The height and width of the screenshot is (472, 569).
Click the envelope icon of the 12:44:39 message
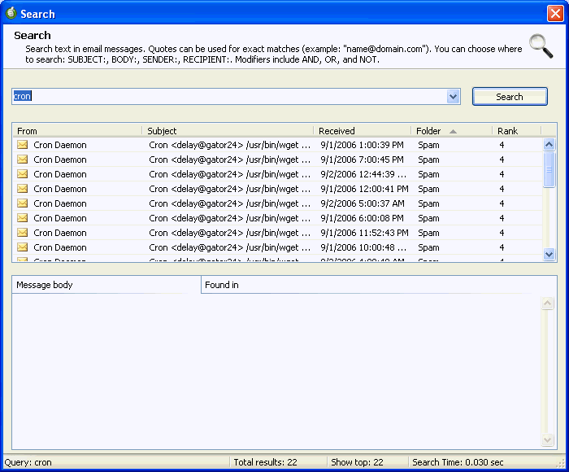coord(23,174)
